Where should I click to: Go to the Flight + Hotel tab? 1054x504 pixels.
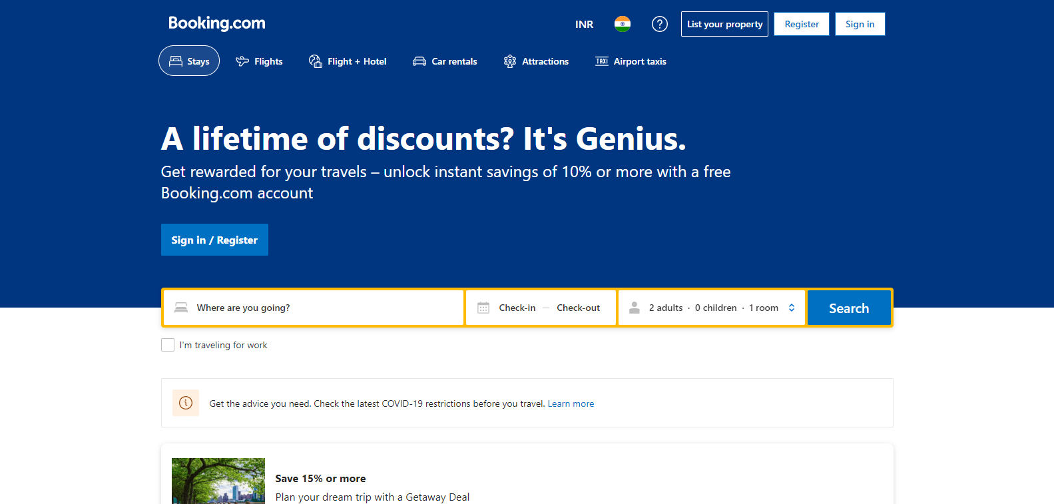point(348,61)
